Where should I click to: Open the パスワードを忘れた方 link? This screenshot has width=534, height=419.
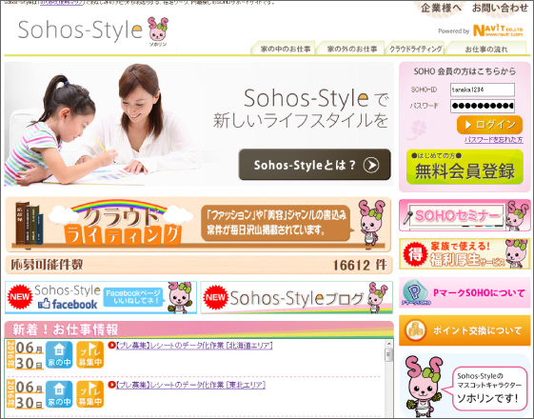(493, 140)
